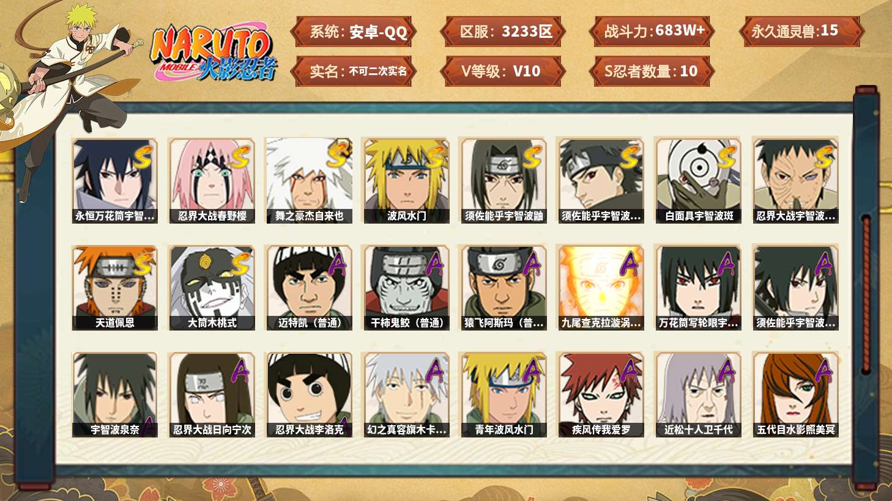Click the 忍界大战春野樱 ninja portrait
This screenshot has width=892, height=501.
[x=212, y=181]
